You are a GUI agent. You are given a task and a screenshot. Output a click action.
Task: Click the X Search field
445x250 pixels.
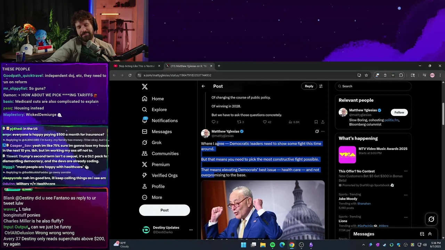[373, 86]
